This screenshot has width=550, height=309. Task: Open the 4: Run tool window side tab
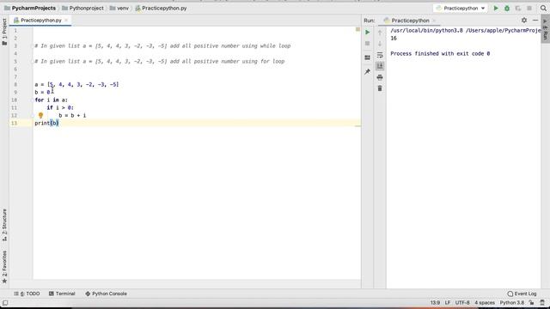(x=546, y=29)
